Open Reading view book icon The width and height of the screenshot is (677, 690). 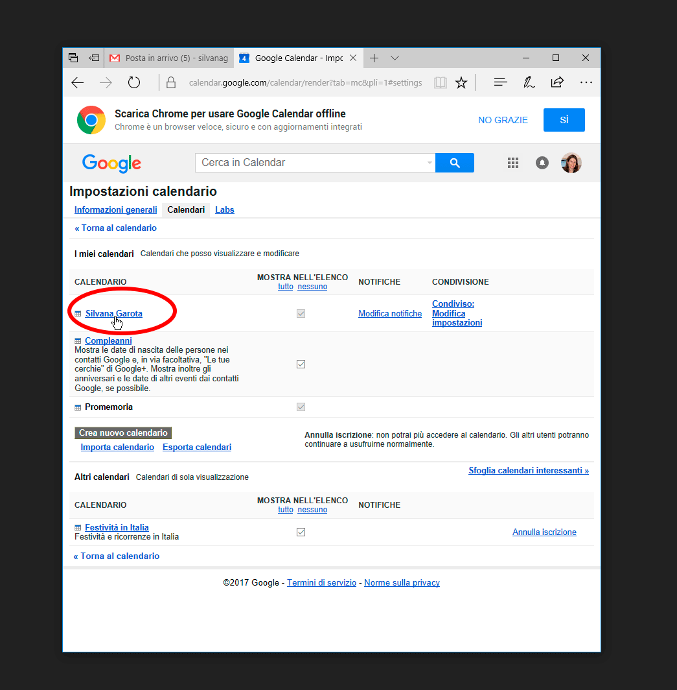pyautogui.click(x=440, y=82)
